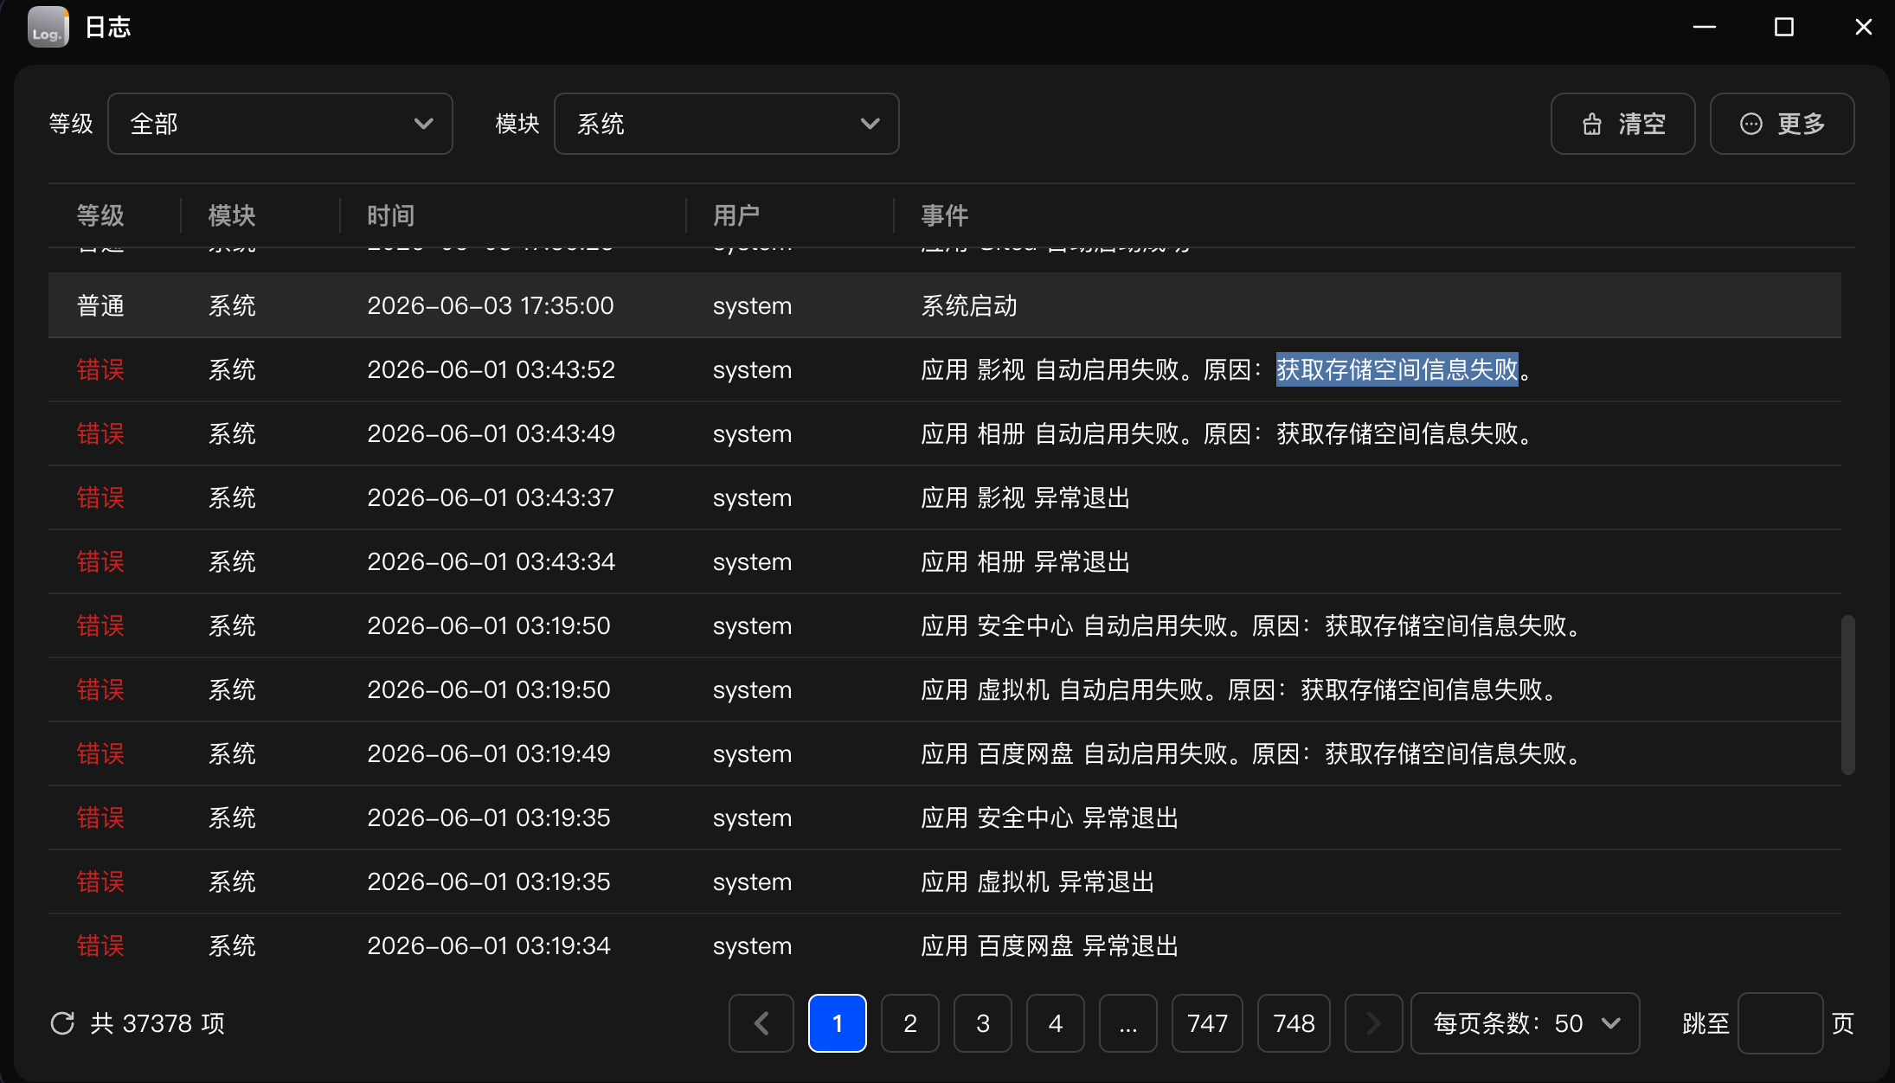Image resolution: width=1895 pixels, height=1083 pixels.
Task: Go to next page arrow
Action: pos(1374,1023)
